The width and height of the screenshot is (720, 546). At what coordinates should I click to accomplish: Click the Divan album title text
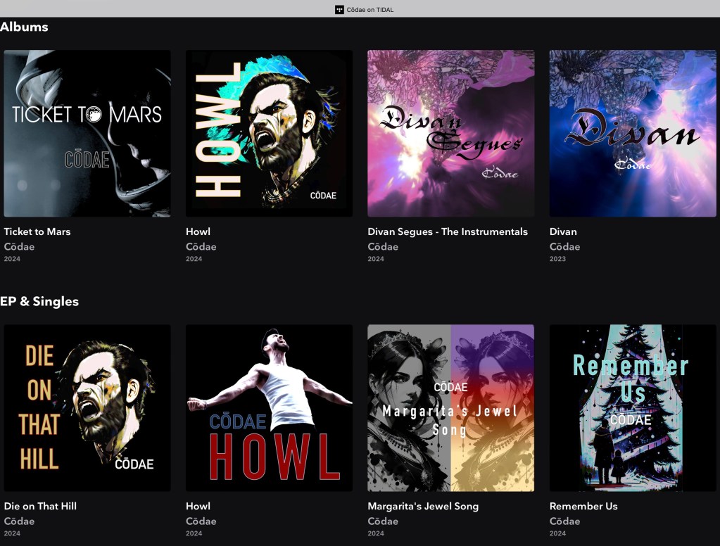point(563,231)
